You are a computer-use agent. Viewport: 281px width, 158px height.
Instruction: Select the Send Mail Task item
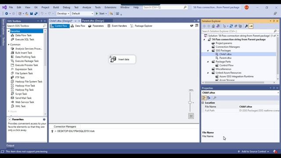click(x=23, y=98)
